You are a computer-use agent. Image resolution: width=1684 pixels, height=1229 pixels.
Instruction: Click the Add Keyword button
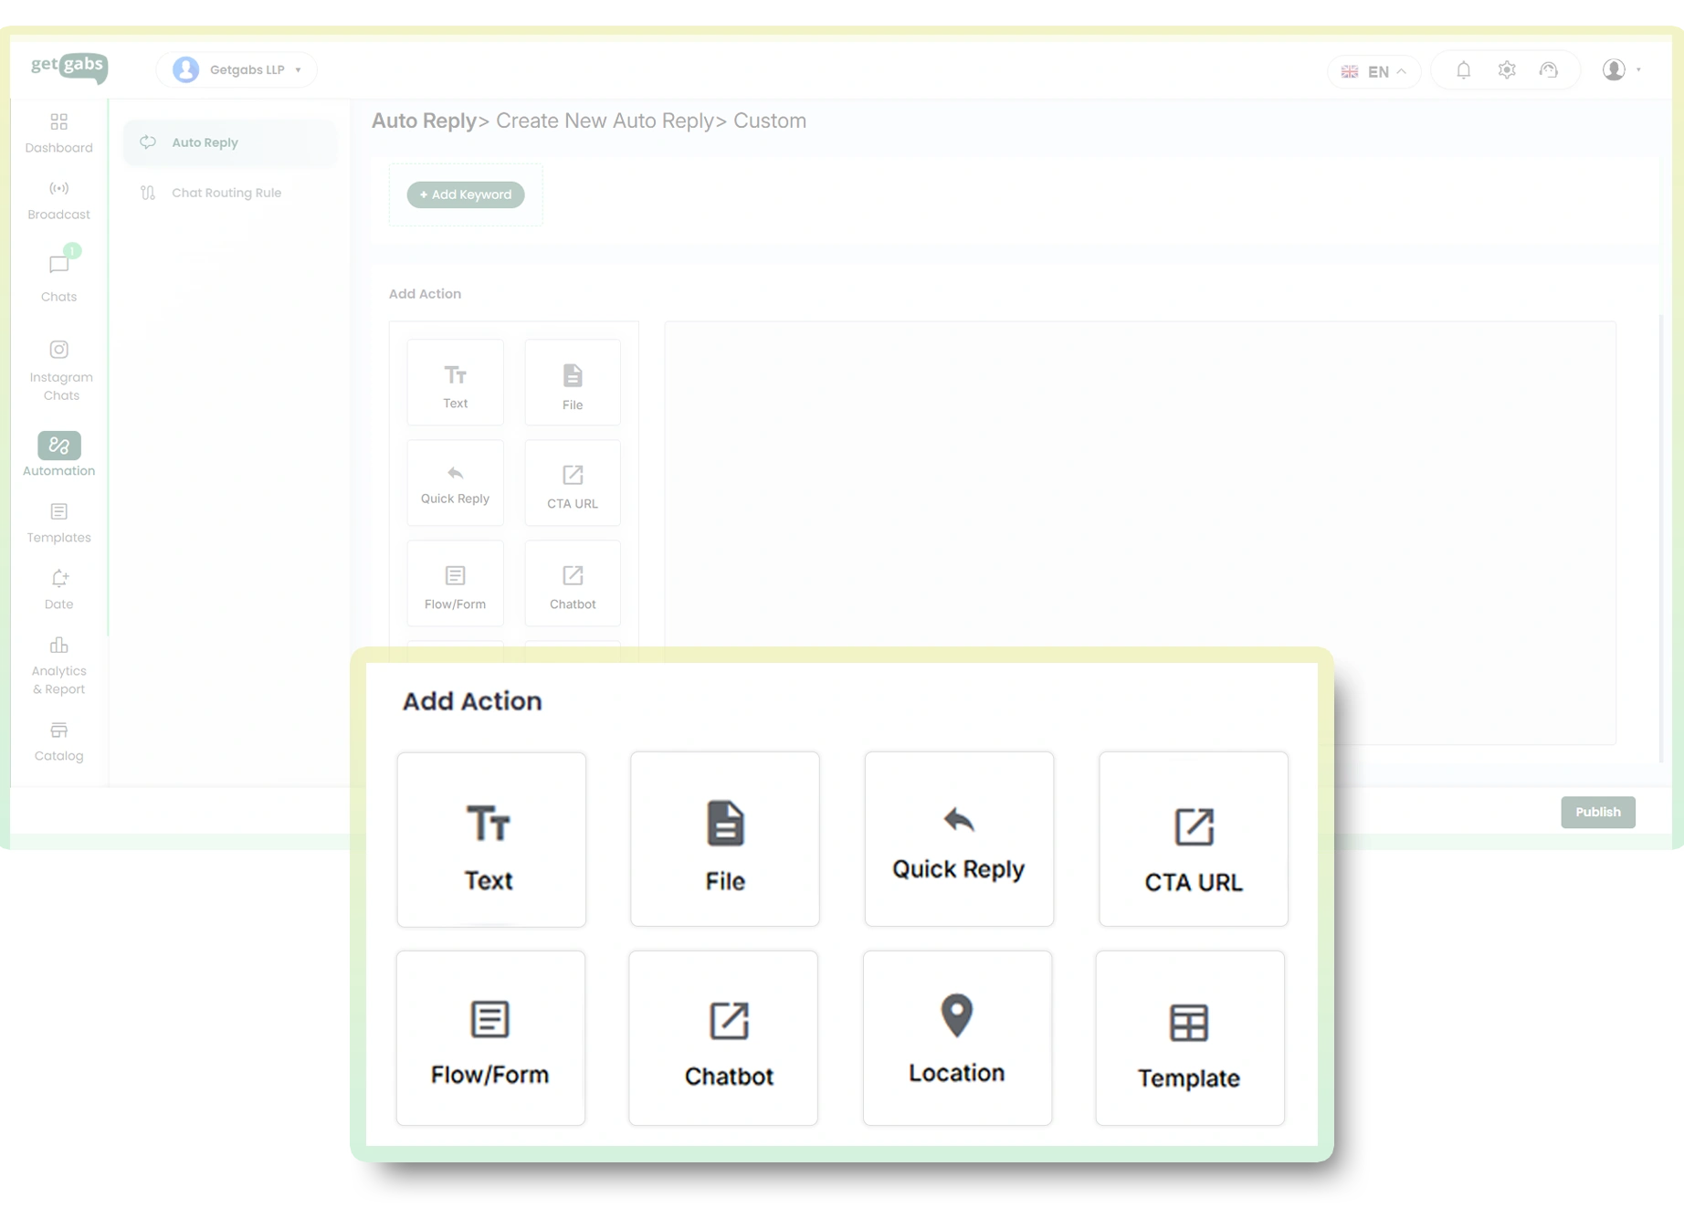click(x=466, y=194)
